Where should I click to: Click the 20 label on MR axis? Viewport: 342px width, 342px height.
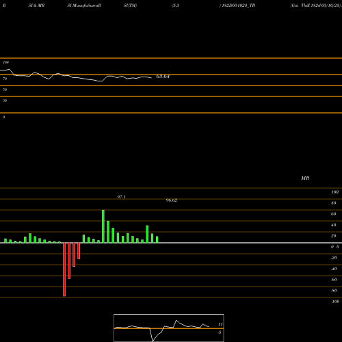[334, 236]
